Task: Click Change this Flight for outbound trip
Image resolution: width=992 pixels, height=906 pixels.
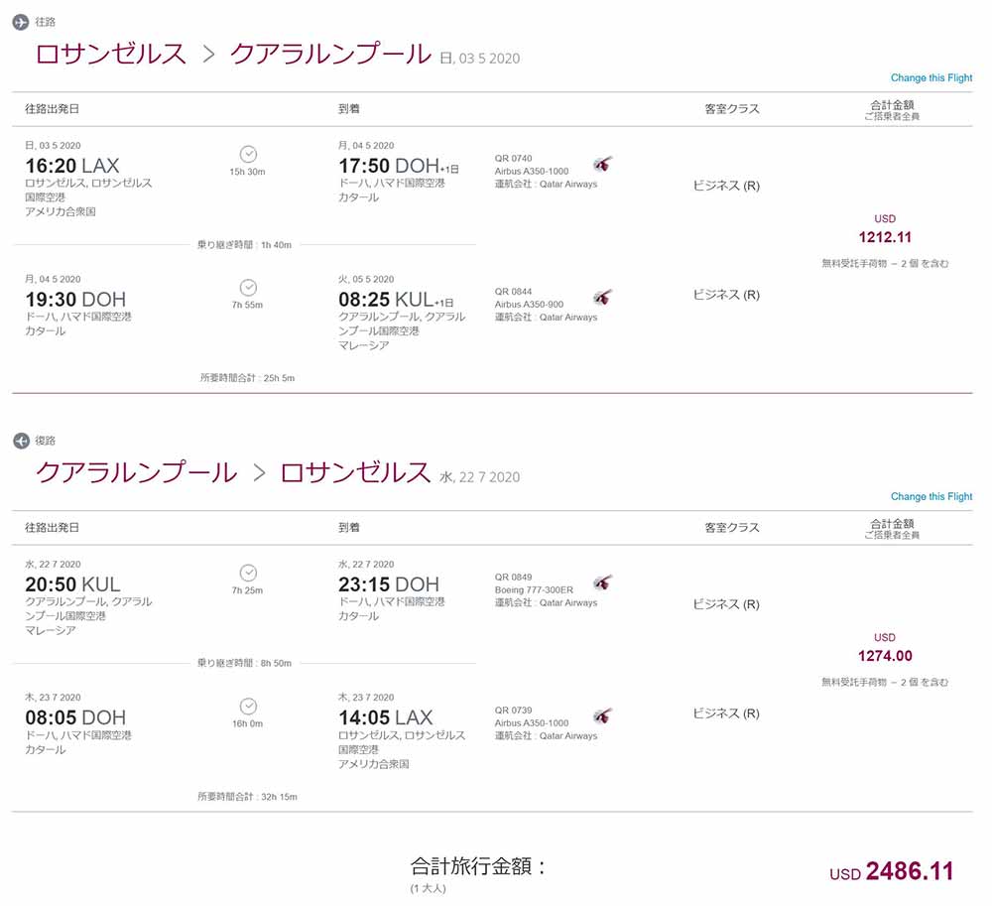Action: (x=930, y=78)
